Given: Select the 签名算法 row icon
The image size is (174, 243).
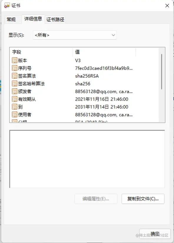Looking at the screenshot, I should [14, 76].
